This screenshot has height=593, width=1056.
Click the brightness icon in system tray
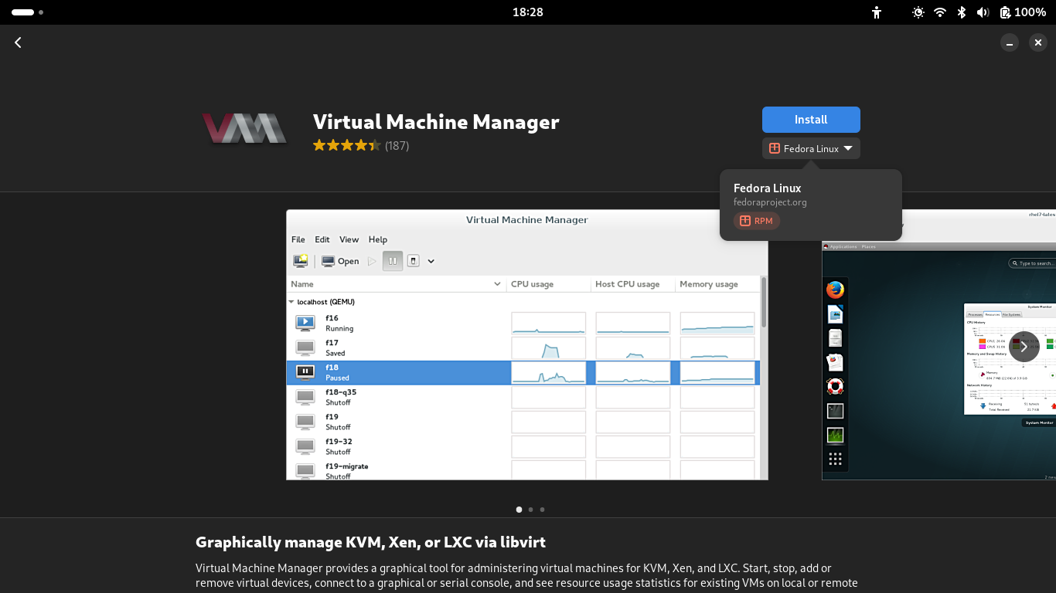(918, 12)
